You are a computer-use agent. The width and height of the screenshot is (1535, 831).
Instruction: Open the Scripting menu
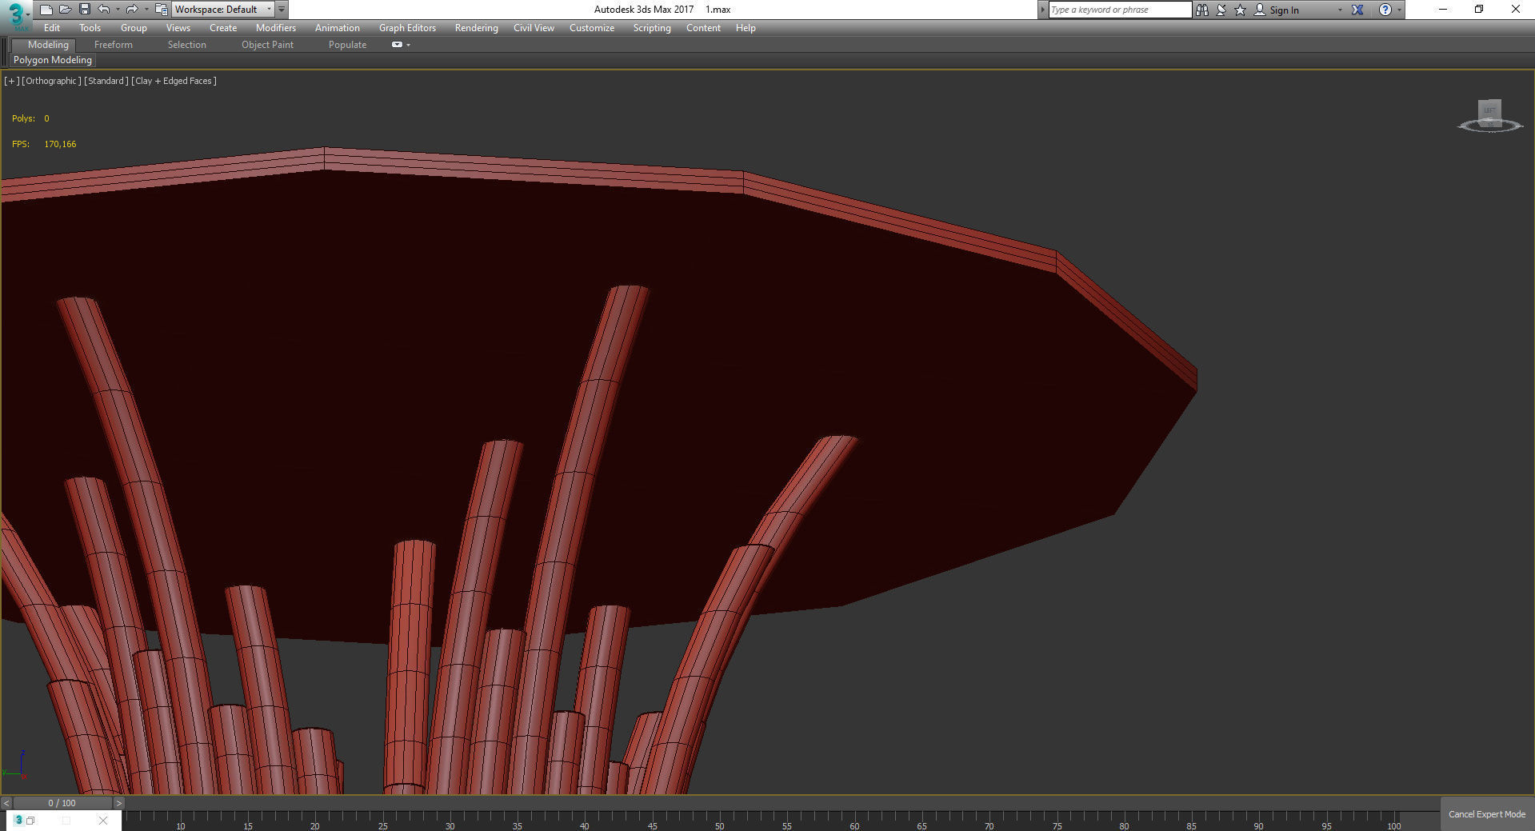point(652,28)
